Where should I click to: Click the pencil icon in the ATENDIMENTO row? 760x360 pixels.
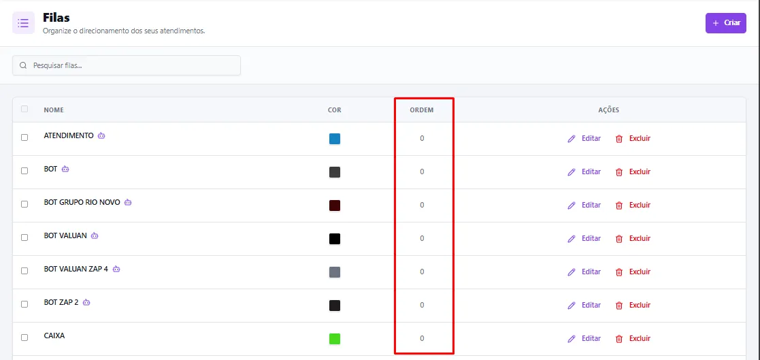[572, 139]
